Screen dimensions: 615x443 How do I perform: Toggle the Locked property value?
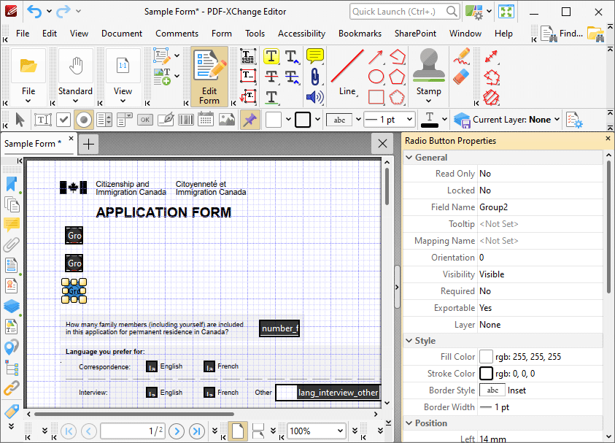541,190
